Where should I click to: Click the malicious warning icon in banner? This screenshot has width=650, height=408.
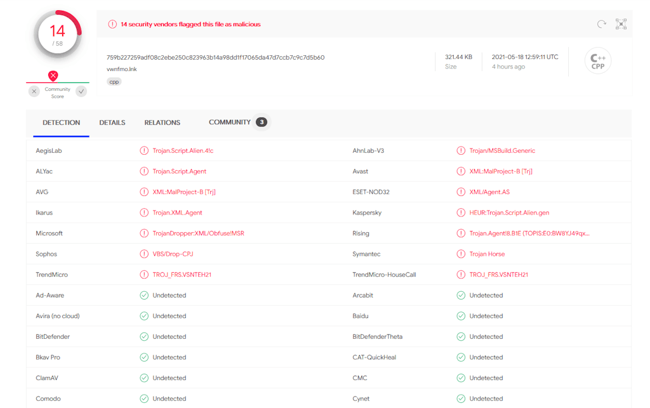point(112,25)
